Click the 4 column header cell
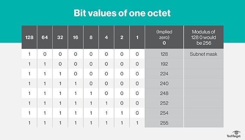 point(106,37)
